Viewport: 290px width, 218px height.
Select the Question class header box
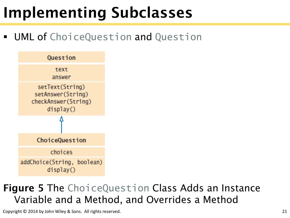click(61, 57)
